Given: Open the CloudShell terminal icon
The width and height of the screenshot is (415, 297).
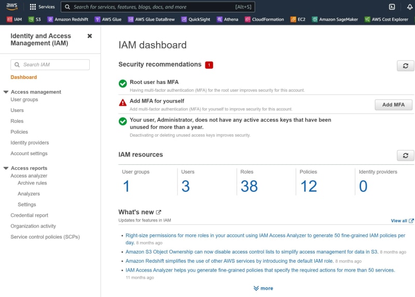Looking at the screenshot, I should coord(392,7).
